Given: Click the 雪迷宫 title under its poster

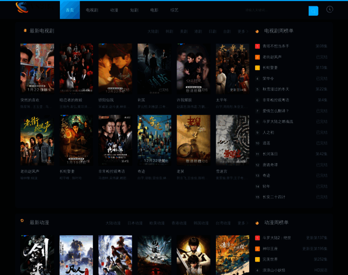Looking at the screenshot, I should point(222,171).
